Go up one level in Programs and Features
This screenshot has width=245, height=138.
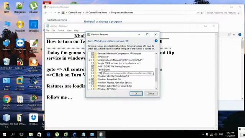59,13
